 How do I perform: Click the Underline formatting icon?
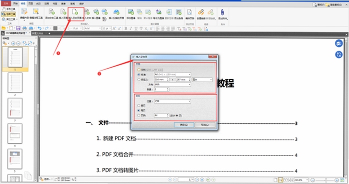(x=136, y=28)
